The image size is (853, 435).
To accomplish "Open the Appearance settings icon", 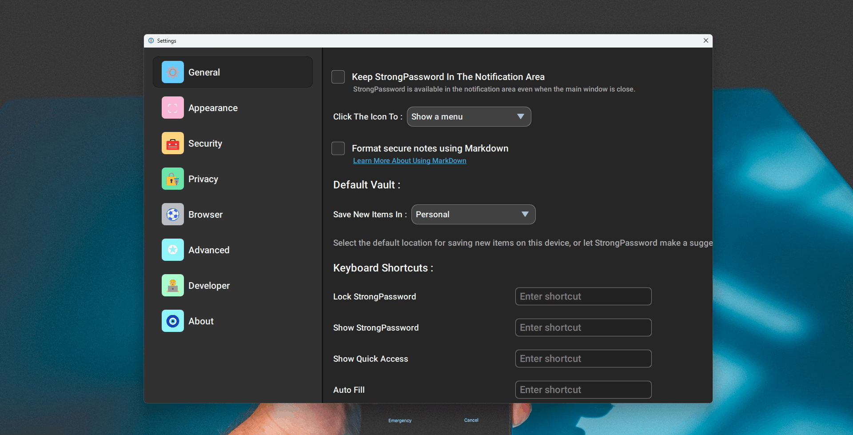I will click(x=172, y=108).
